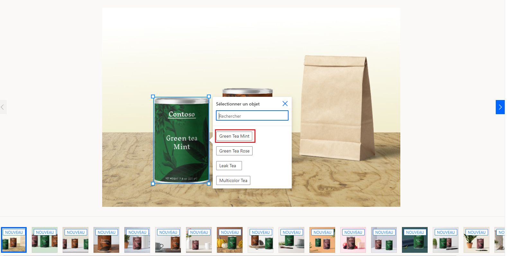Choose the Multicolor Tea tag
Screen dimensions: 507x256
[233, 180]
